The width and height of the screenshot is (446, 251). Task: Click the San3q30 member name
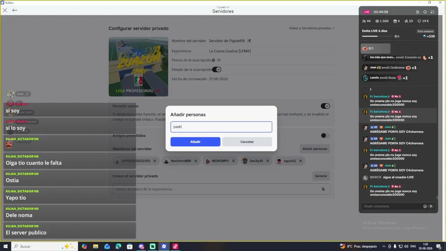coord(256,161)
